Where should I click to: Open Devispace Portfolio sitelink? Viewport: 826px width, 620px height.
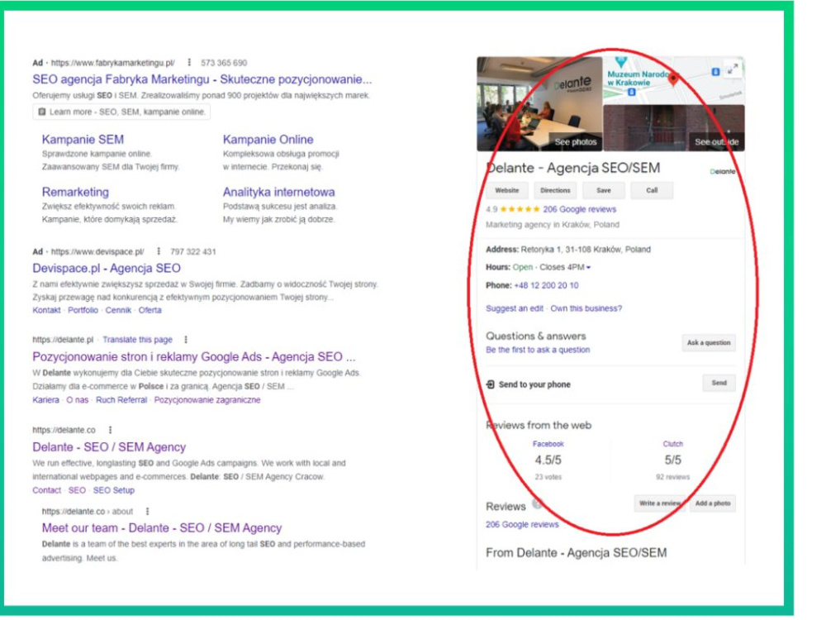pyautogui.click(x=83, y=310)
